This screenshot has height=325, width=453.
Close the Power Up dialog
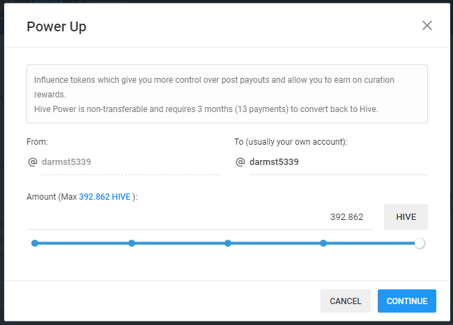[427, 26]
